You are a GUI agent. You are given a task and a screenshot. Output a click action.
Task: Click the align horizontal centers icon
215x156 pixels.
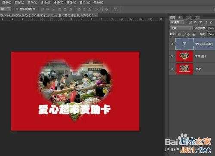65,9
